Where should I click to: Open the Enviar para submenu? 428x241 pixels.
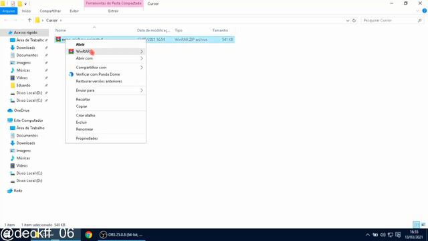tap(106, 90)
